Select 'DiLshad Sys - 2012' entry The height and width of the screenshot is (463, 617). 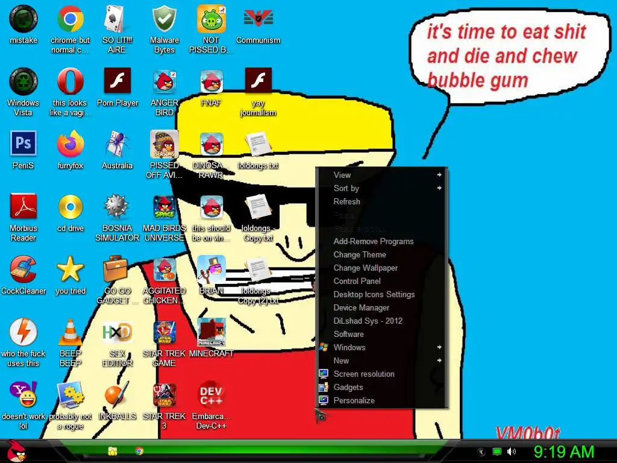click(x=381, y=321)
